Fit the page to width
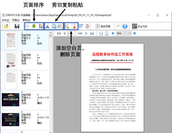This screenshot has height=133, width=172. pos(101,34)
